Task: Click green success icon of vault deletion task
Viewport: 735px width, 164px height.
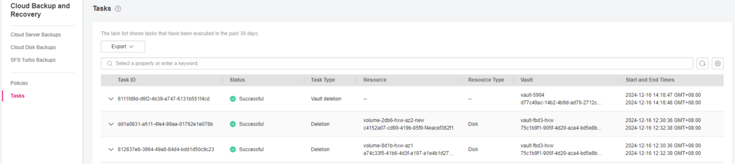Action: pos(233,99)
